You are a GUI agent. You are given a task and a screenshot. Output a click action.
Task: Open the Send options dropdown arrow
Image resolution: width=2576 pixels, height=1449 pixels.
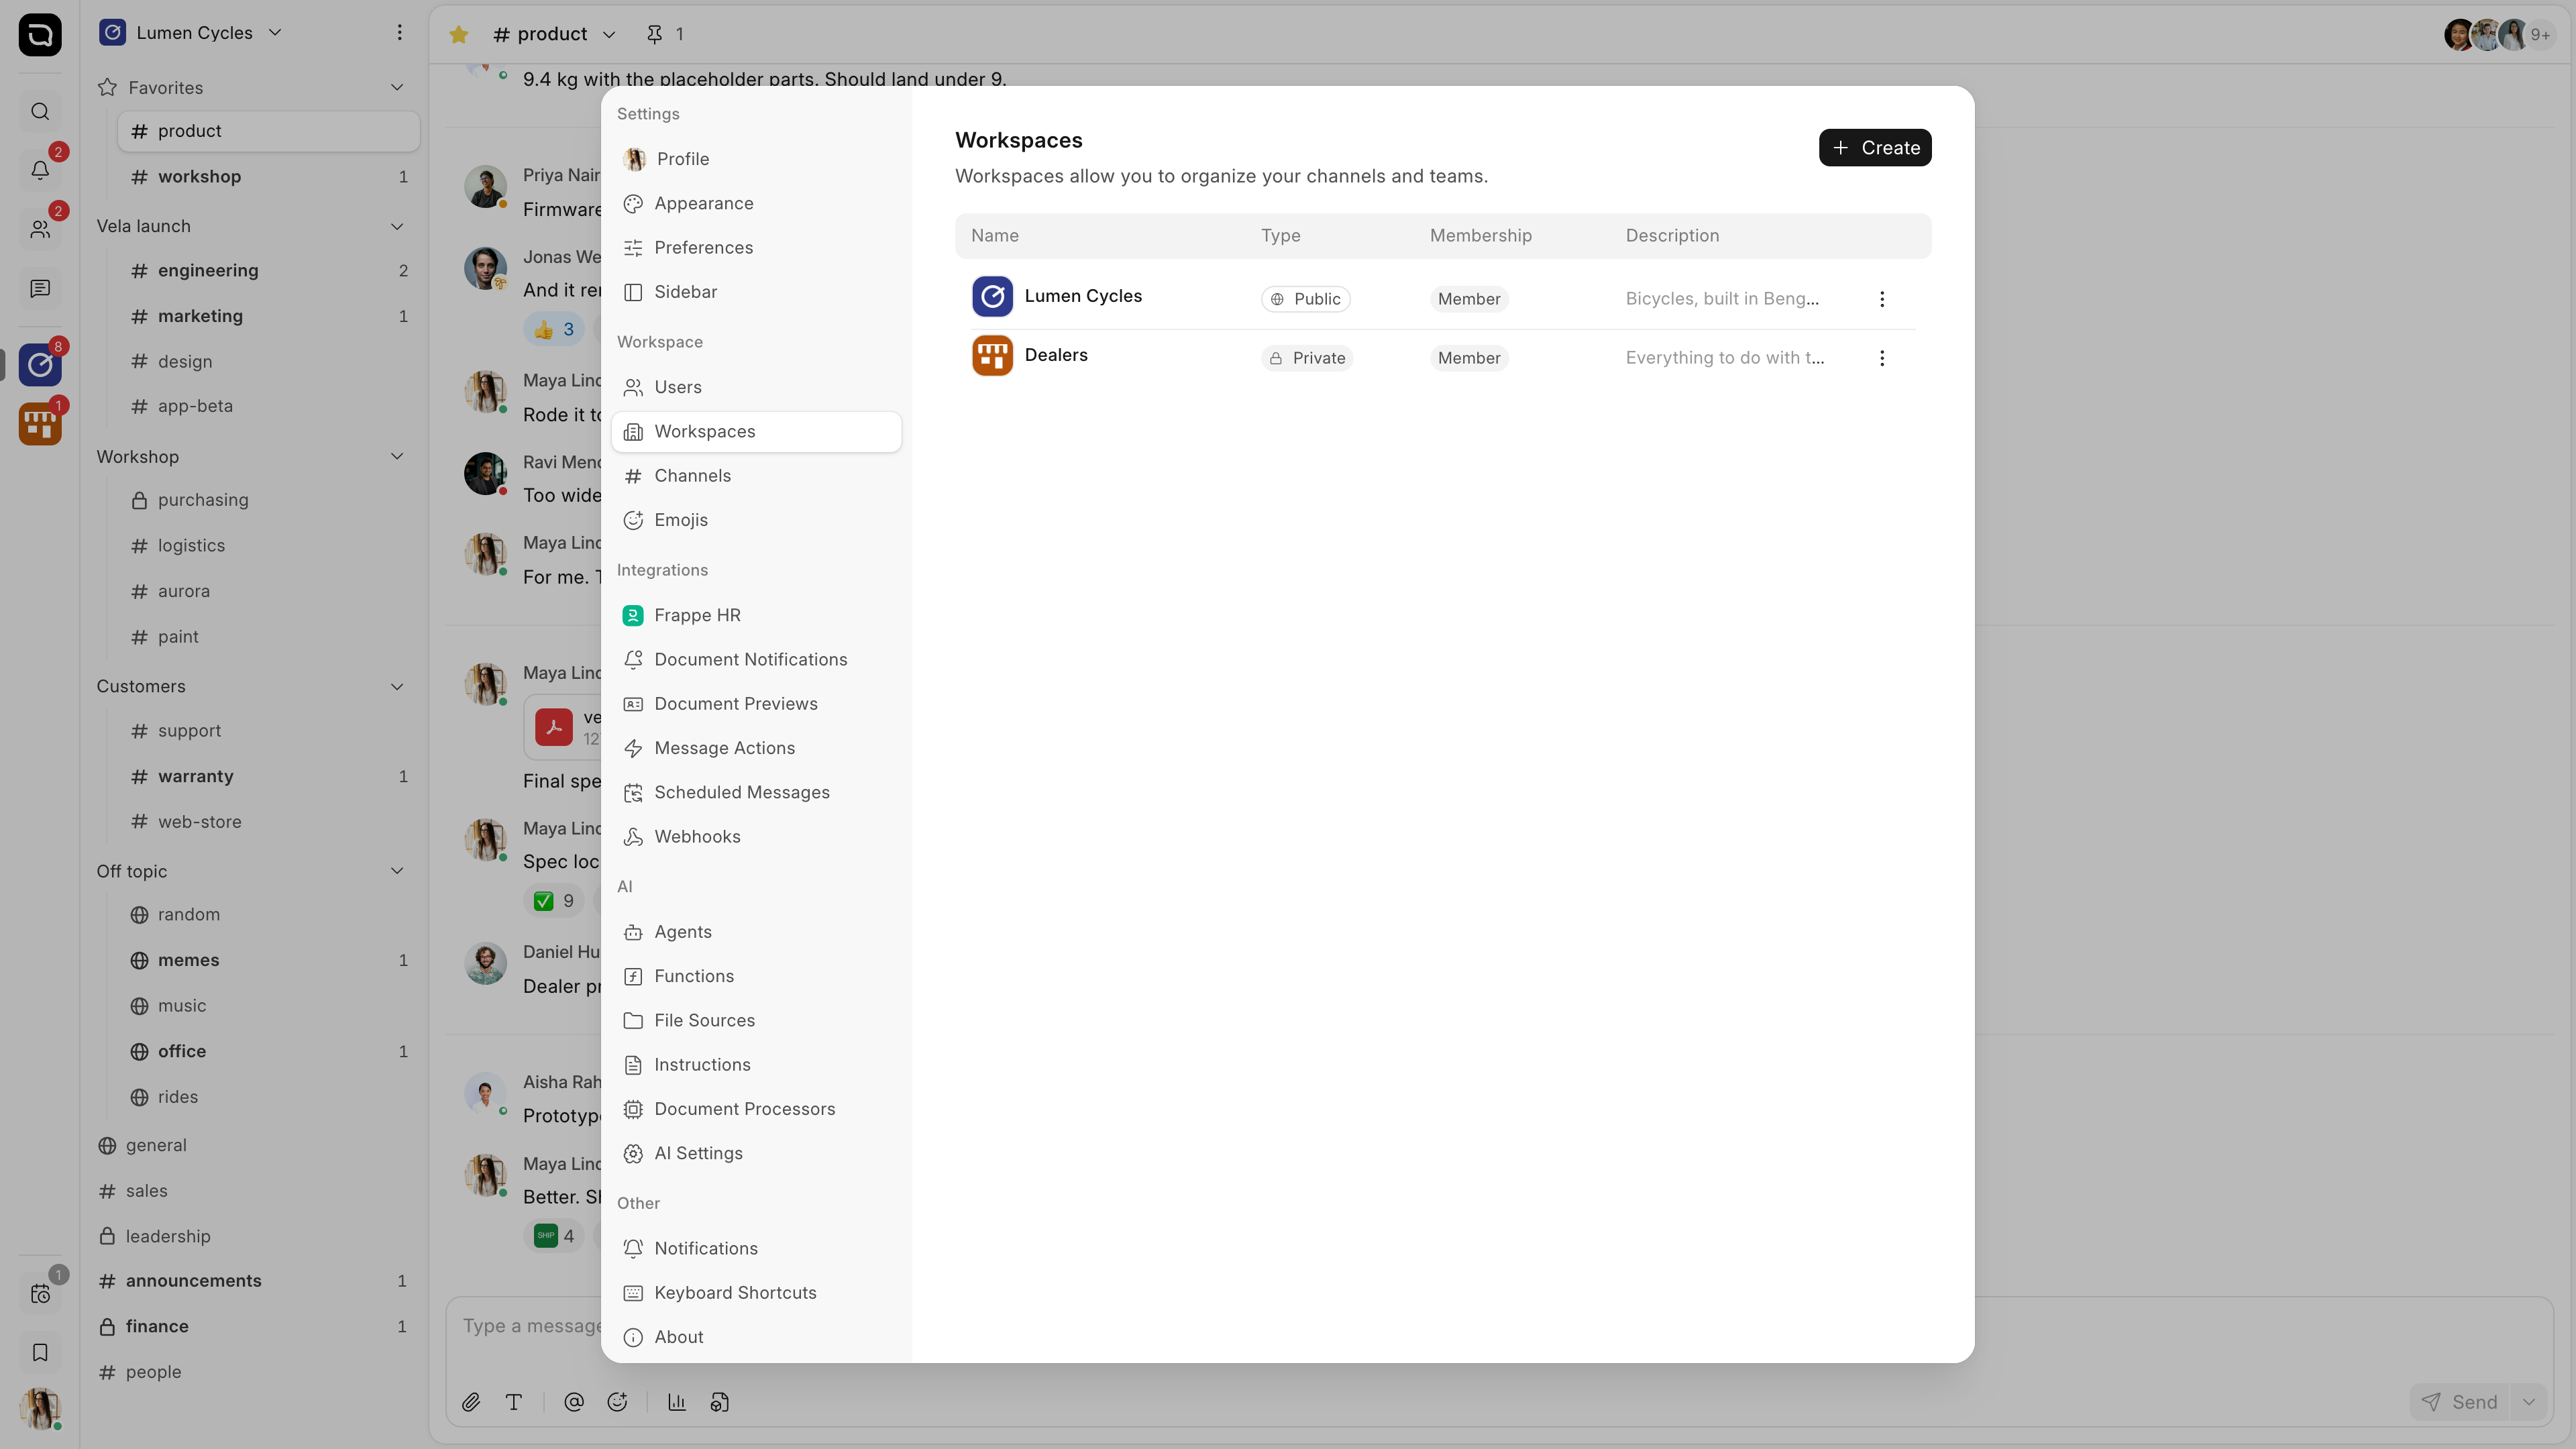(x=2529, y=1402)
